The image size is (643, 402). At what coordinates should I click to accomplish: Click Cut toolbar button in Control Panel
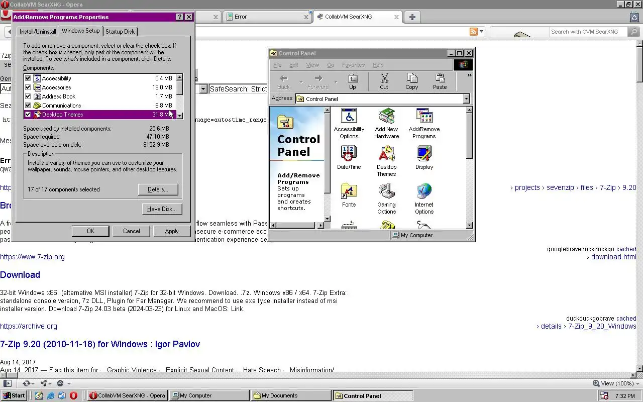[x=384, y=82]
